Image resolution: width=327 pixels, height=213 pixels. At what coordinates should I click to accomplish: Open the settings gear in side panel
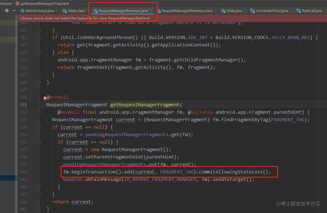click(x=7, y=11)
